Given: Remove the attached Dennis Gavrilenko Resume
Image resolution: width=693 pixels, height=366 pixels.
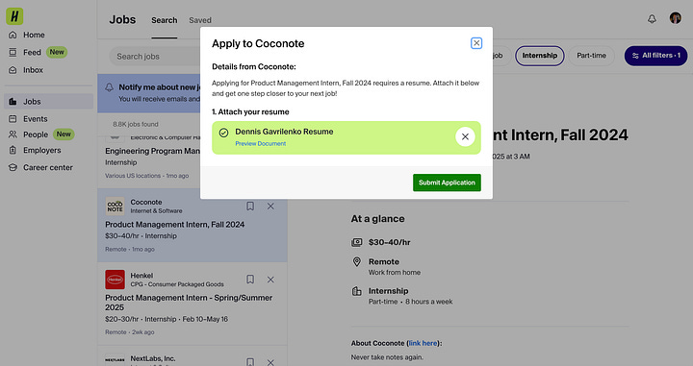Looking at the screenshot, I should [465, 136].
